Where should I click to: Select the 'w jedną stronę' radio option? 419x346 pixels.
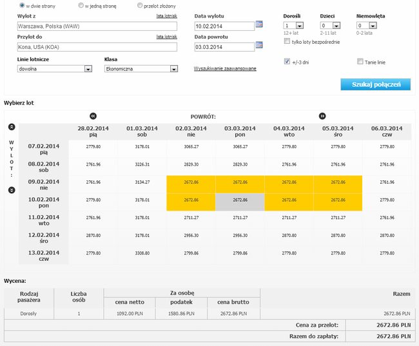click(81, 5)
